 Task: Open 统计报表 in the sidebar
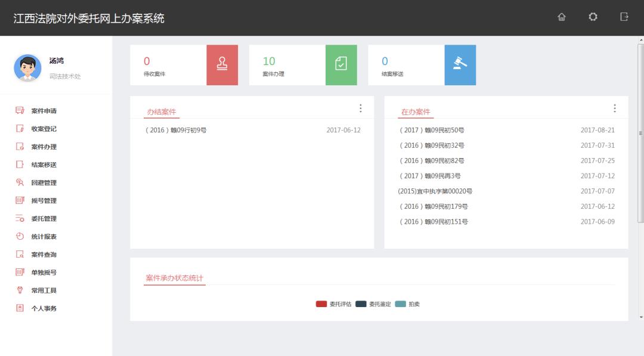click(x=44, y=237)
